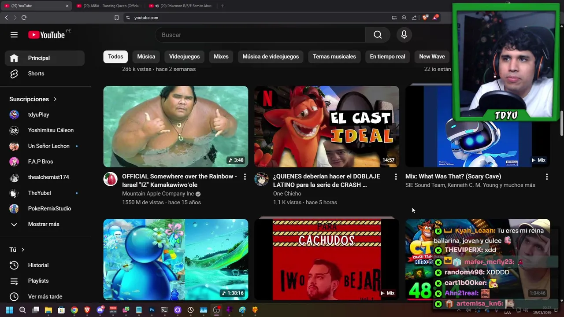
Task: Open Discord from taskbar
Action: tap(100, 310)
